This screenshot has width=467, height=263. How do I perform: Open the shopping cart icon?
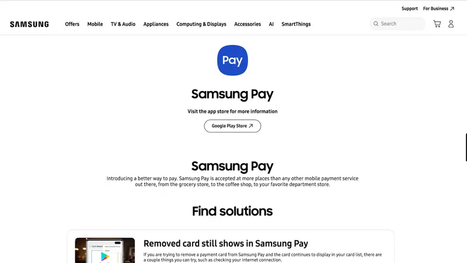click(x=437, y=24)
